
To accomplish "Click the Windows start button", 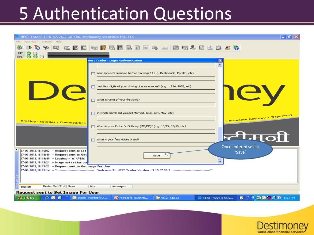I will coord(28,198).
